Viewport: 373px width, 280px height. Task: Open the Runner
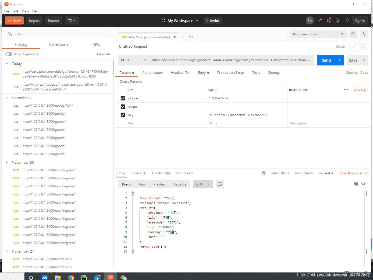pyautogui.click(x=54, y=20)
